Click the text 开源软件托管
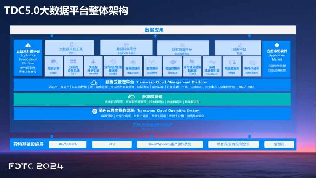Image resolution: width=316 pixels, height=178 pixels. point(277,66)
